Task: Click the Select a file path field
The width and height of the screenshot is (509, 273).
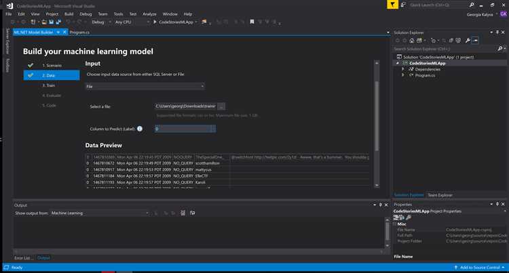Action: (x=185, y=106)
